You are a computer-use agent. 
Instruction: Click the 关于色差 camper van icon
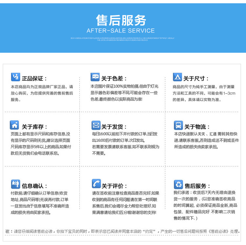pos(95,77)
